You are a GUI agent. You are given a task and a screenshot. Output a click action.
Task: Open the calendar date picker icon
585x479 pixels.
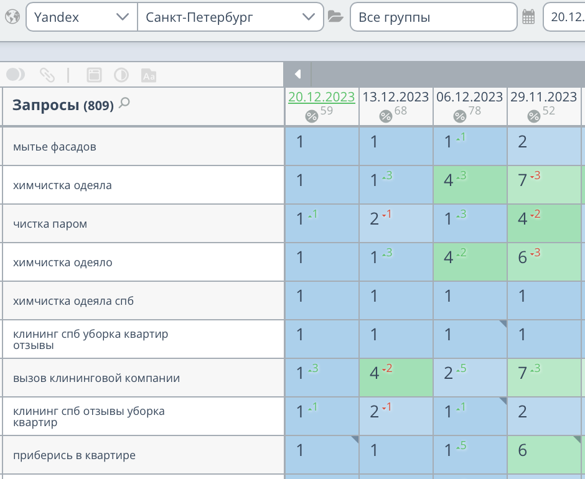(x=528, y=17)
